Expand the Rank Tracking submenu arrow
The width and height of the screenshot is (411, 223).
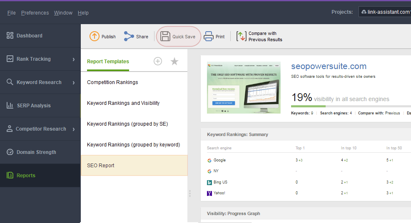(74, 59)
